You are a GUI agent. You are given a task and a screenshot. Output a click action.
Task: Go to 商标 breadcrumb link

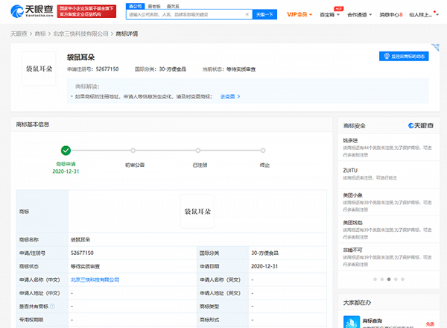(40, 34)
